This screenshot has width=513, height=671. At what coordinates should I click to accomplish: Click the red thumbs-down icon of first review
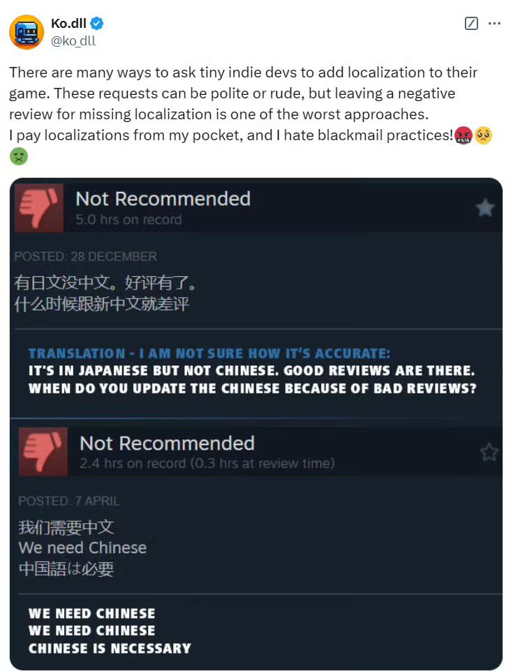tap(39, 208)
